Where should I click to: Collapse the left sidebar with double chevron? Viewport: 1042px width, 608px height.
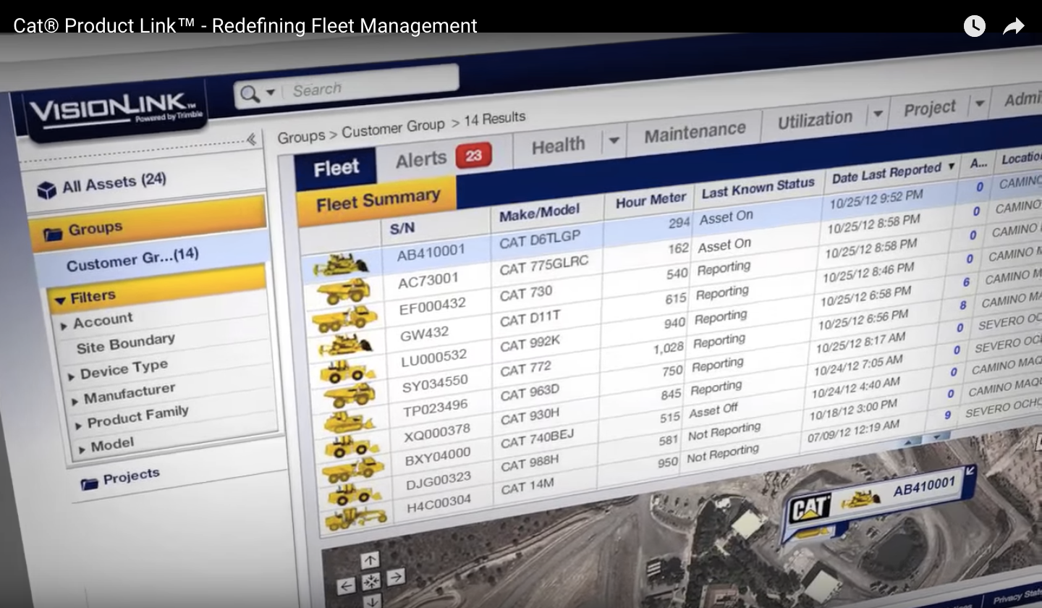[x=251, y=140]
